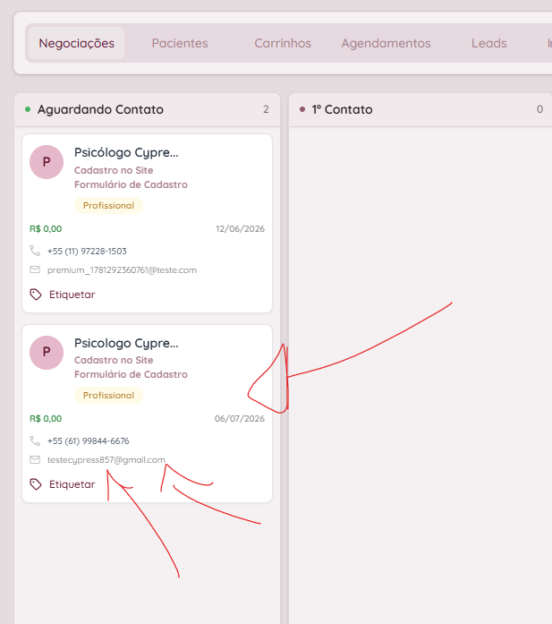This screenshot has height=624, width=552.
Task: Switch to the Carrinhos tab
Action: click(283, 43)
